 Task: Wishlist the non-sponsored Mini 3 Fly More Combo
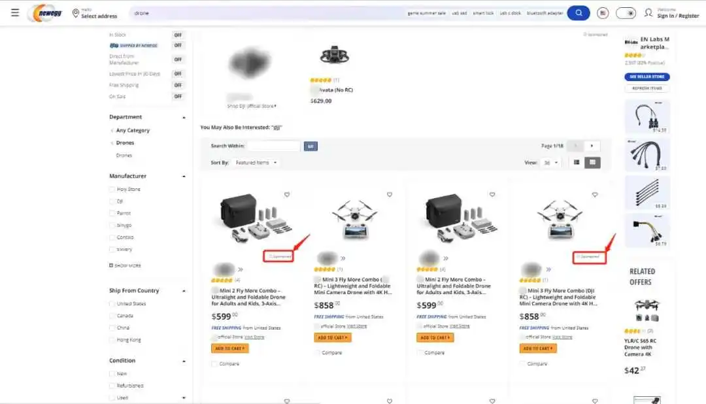[390, 195]
